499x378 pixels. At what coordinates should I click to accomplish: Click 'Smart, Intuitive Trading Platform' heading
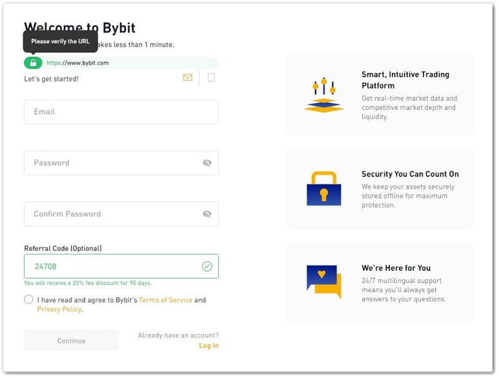tap(405, 80)
